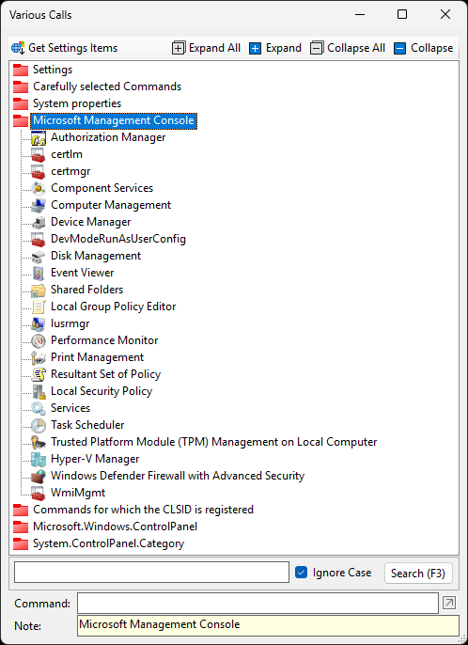This screenshot has width=468, height=645.
Task: Collapse the Microsoft Management Console folder
Action: (21, 120)
